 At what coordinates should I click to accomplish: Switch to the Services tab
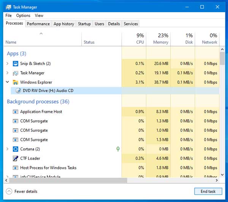coord(131,24)
